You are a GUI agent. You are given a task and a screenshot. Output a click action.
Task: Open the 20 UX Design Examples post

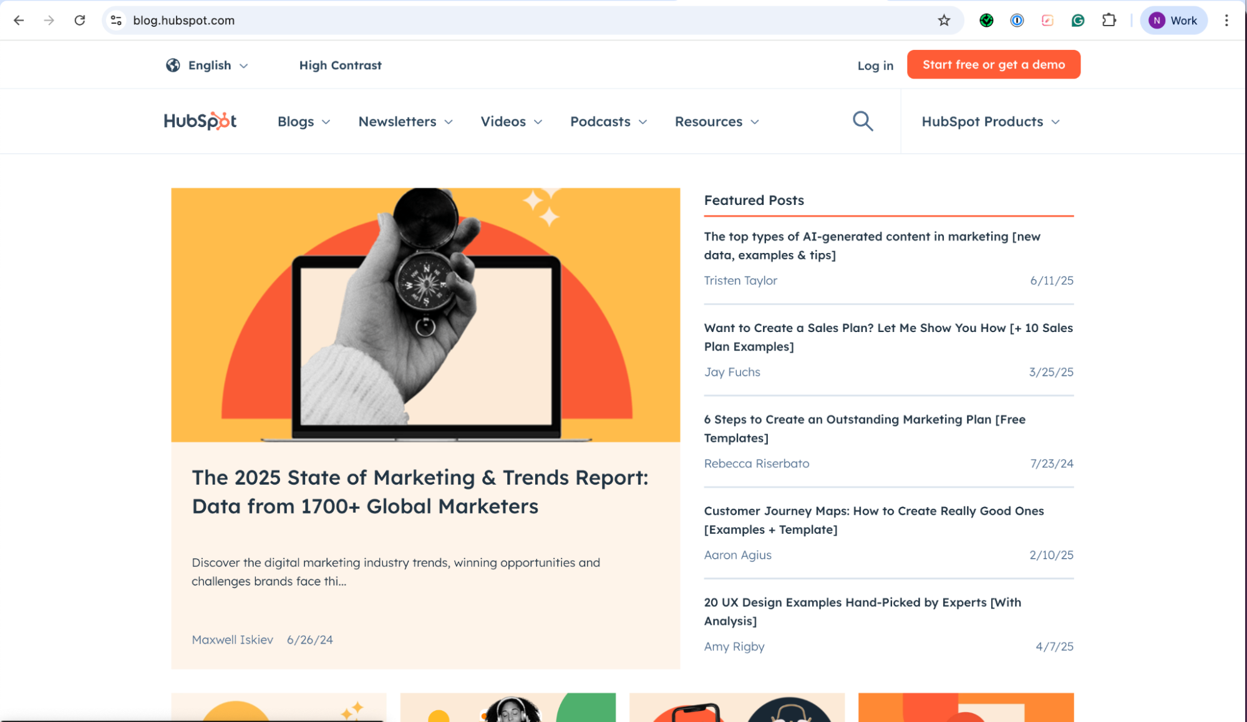pos(862,612)
